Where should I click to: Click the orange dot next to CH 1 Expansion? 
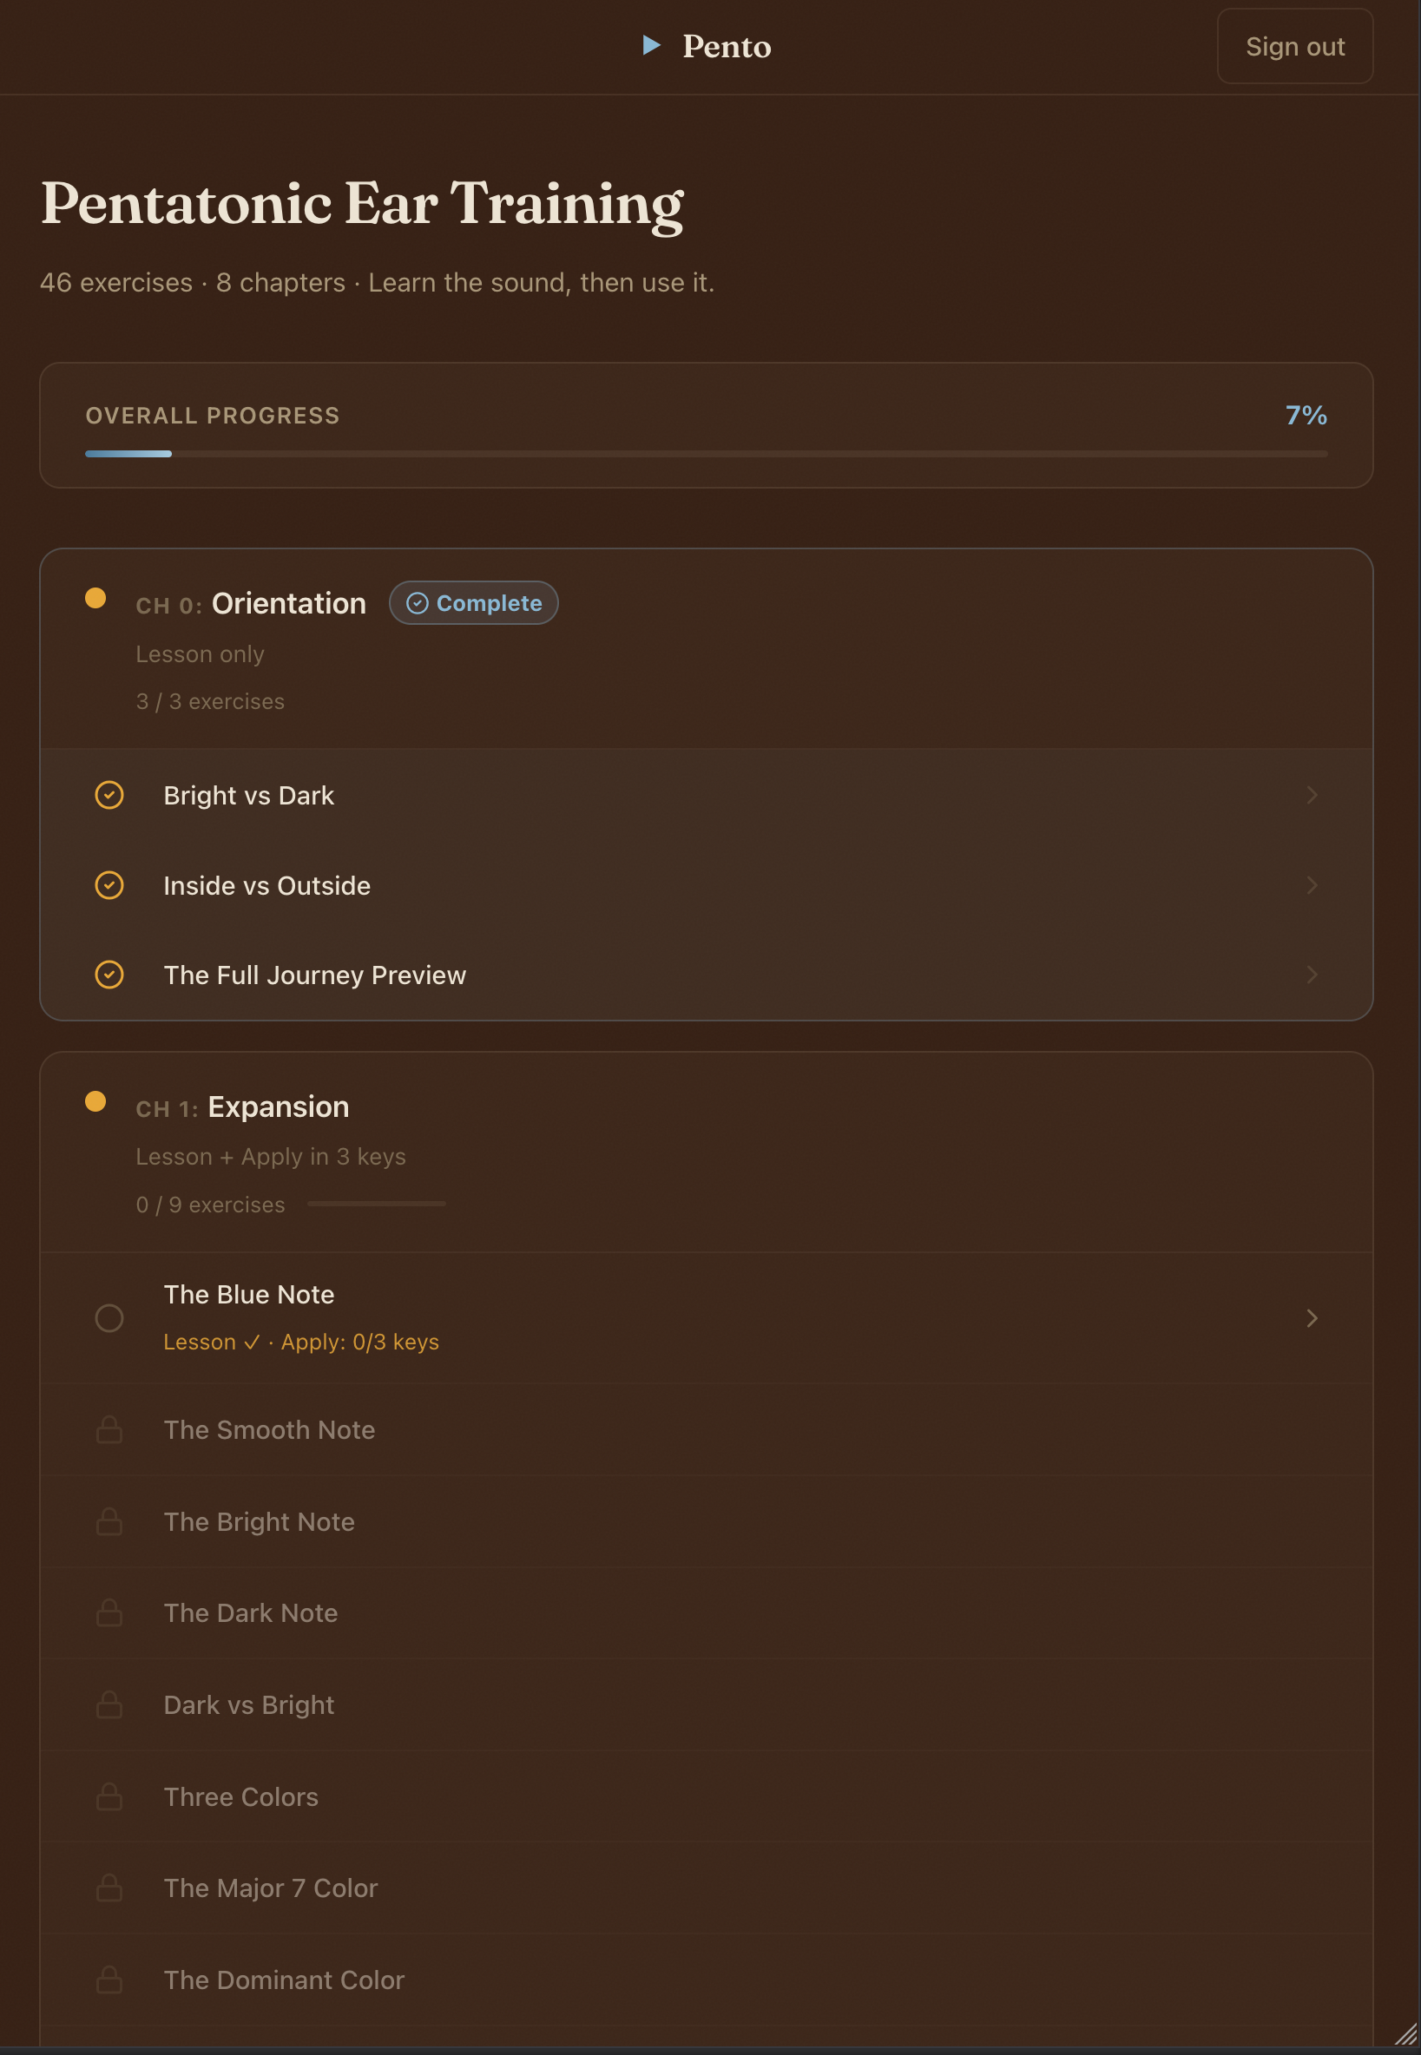click(95, 1102)
